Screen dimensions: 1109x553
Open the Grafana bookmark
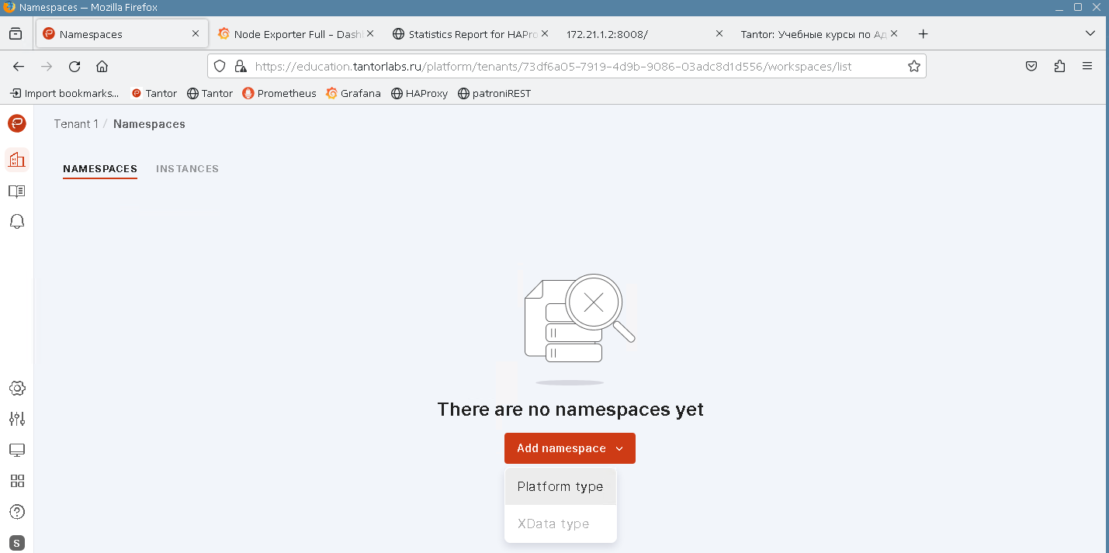(x=353, y=93)
